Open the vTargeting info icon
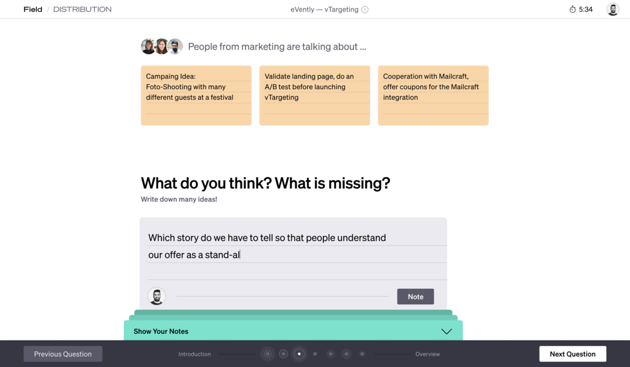Image resolution: width=630 pixels, height=367 pixels. click(364, 9)
